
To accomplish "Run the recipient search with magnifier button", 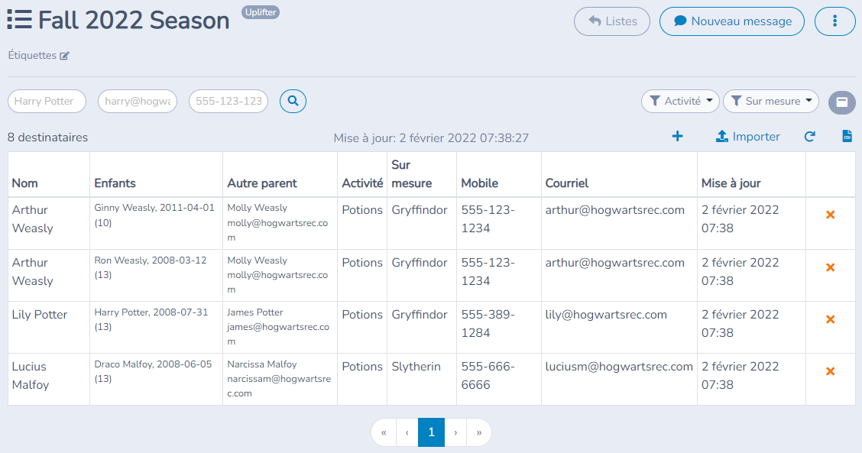I will point(293,101).
